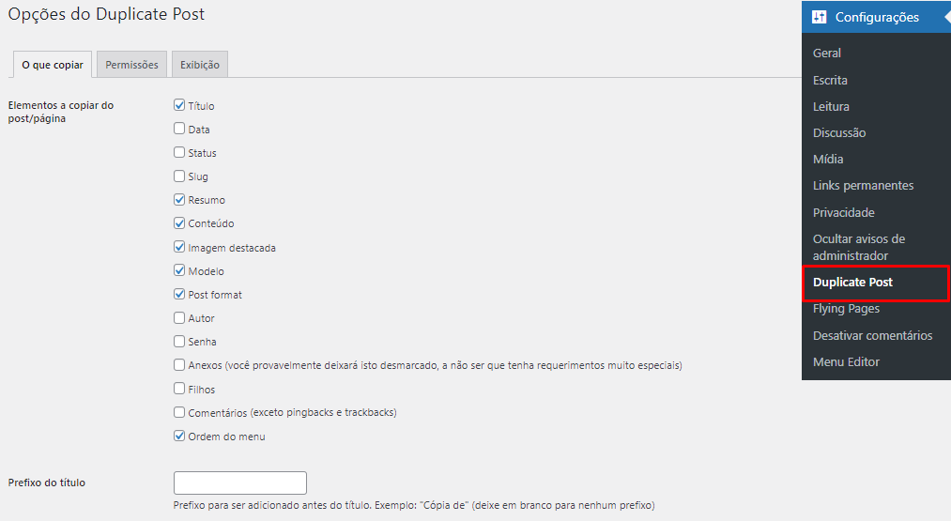Click the Configurações settings icon
This screenshot has height=521, width=951.
tap(819, 17)
